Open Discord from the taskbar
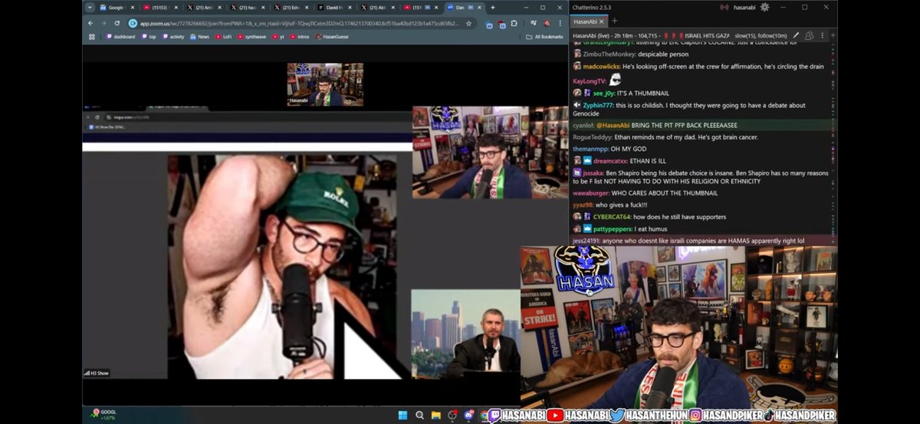 469,416
